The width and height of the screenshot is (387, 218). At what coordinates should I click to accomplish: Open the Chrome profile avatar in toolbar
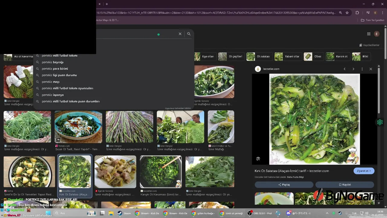point(375,13)
